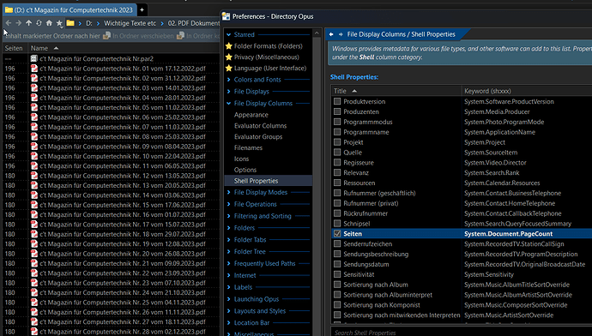Switch to the c't Magazin 2023 folder tab
Image resolution: width=592 pixels, height=336 pixels.
(69, 9)
